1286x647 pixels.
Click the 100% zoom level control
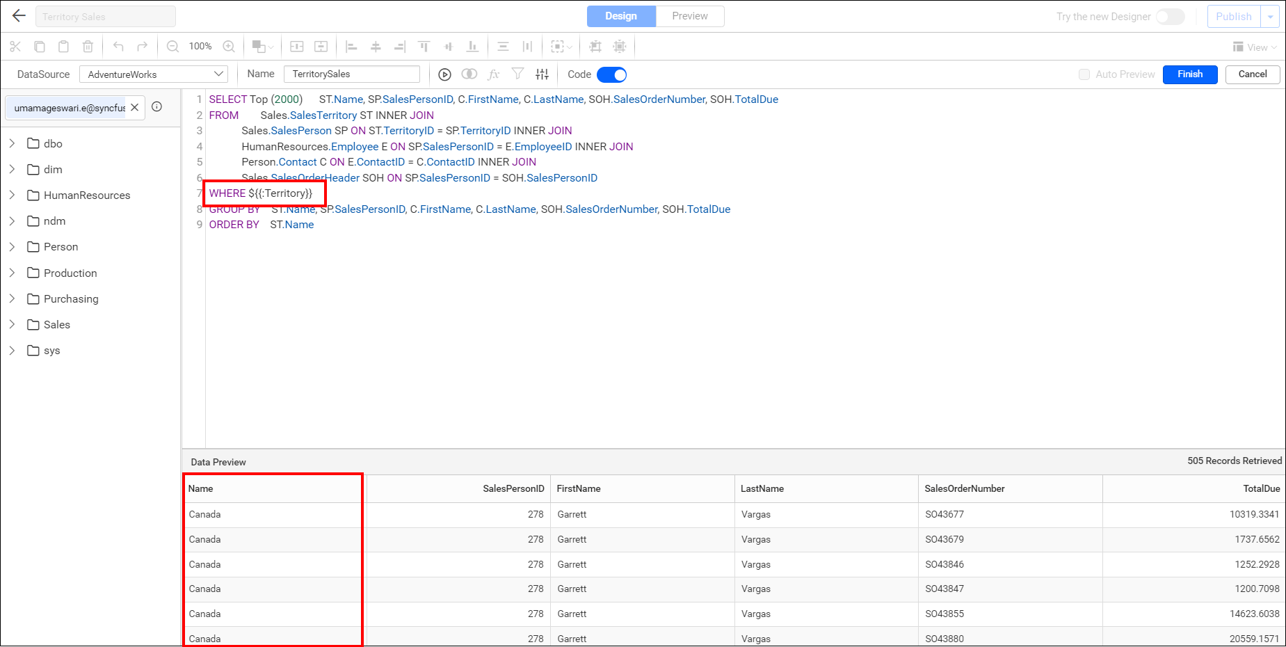[x=200, y=46]
